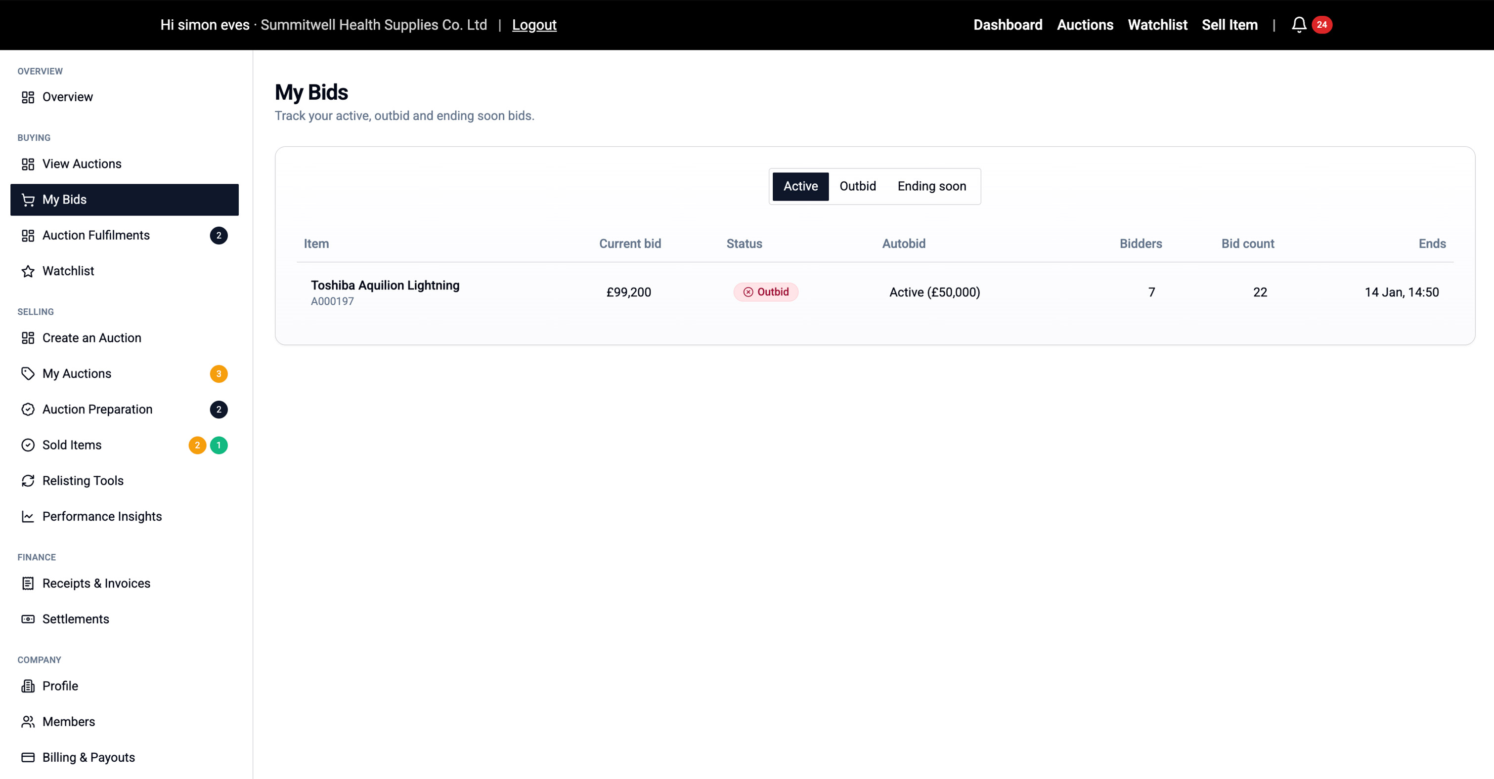The image size is (1494, 779).
Task: Click the My Auctions tag icon
Action: [x=28, y=373]
